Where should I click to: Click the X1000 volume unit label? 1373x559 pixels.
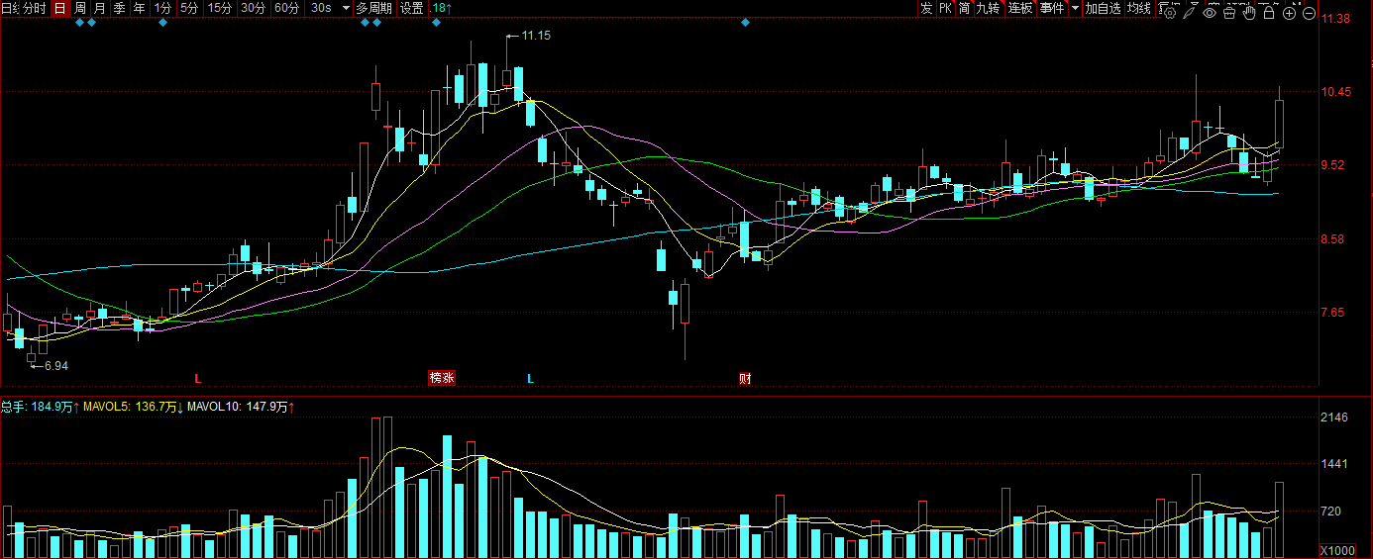click(1337, 550)
